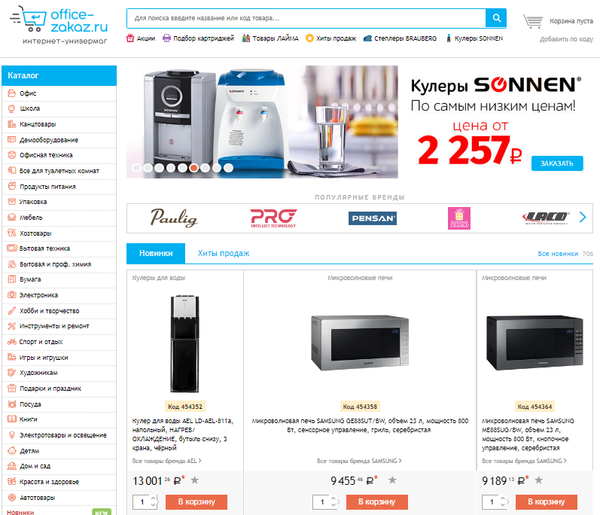
Task: Focus the product search input field
Action: coord(306,18)
